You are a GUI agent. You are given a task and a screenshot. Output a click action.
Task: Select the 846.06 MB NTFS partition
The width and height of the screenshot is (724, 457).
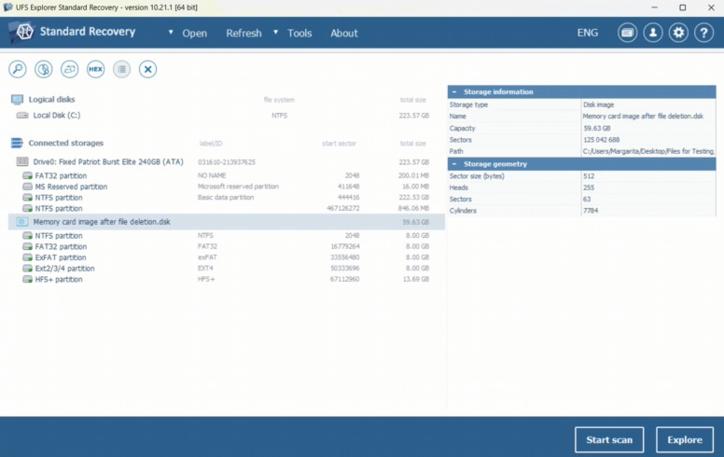coord(226,209)
